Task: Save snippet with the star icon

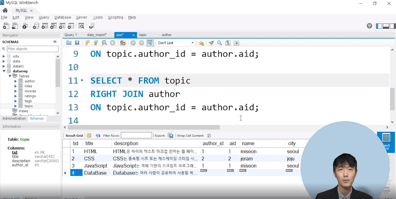Action: click(x=201, y=43)
